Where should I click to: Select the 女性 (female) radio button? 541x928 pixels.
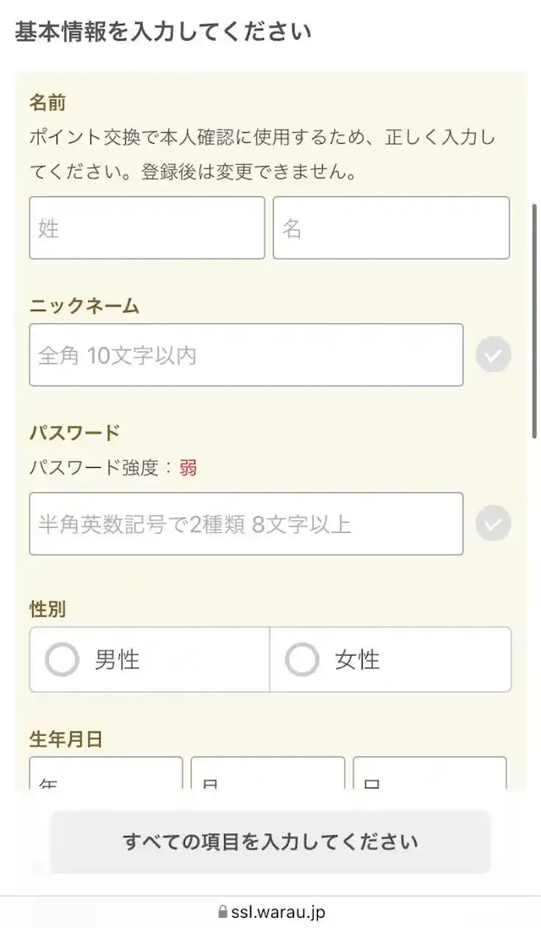click(303, 660)
